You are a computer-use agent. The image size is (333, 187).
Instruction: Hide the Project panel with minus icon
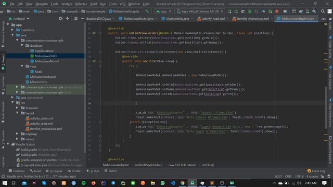[82, 19]
